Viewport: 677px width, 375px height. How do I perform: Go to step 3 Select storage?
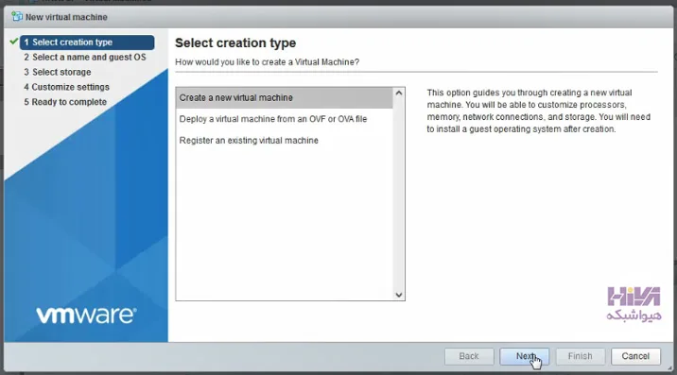[58, 72]
